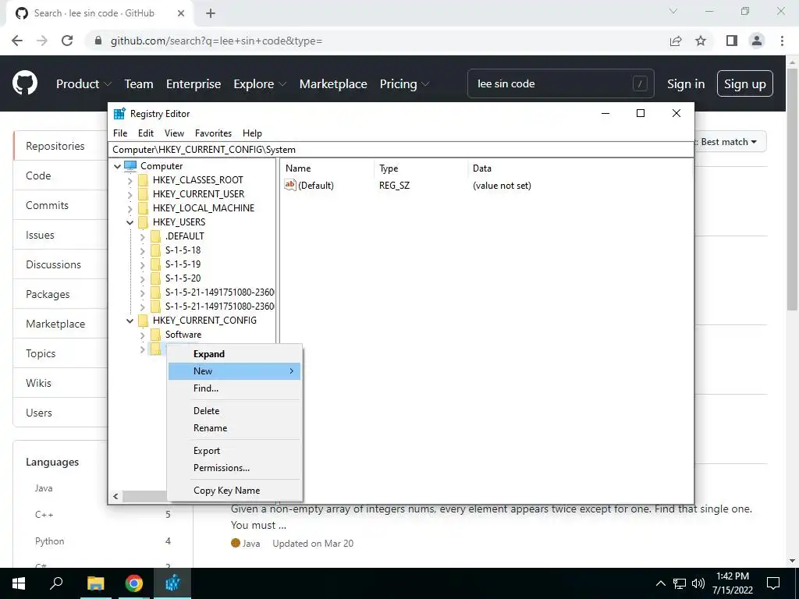Click Registry Editor title bar icon
This screenshot has height=599, width=799.
119,114
